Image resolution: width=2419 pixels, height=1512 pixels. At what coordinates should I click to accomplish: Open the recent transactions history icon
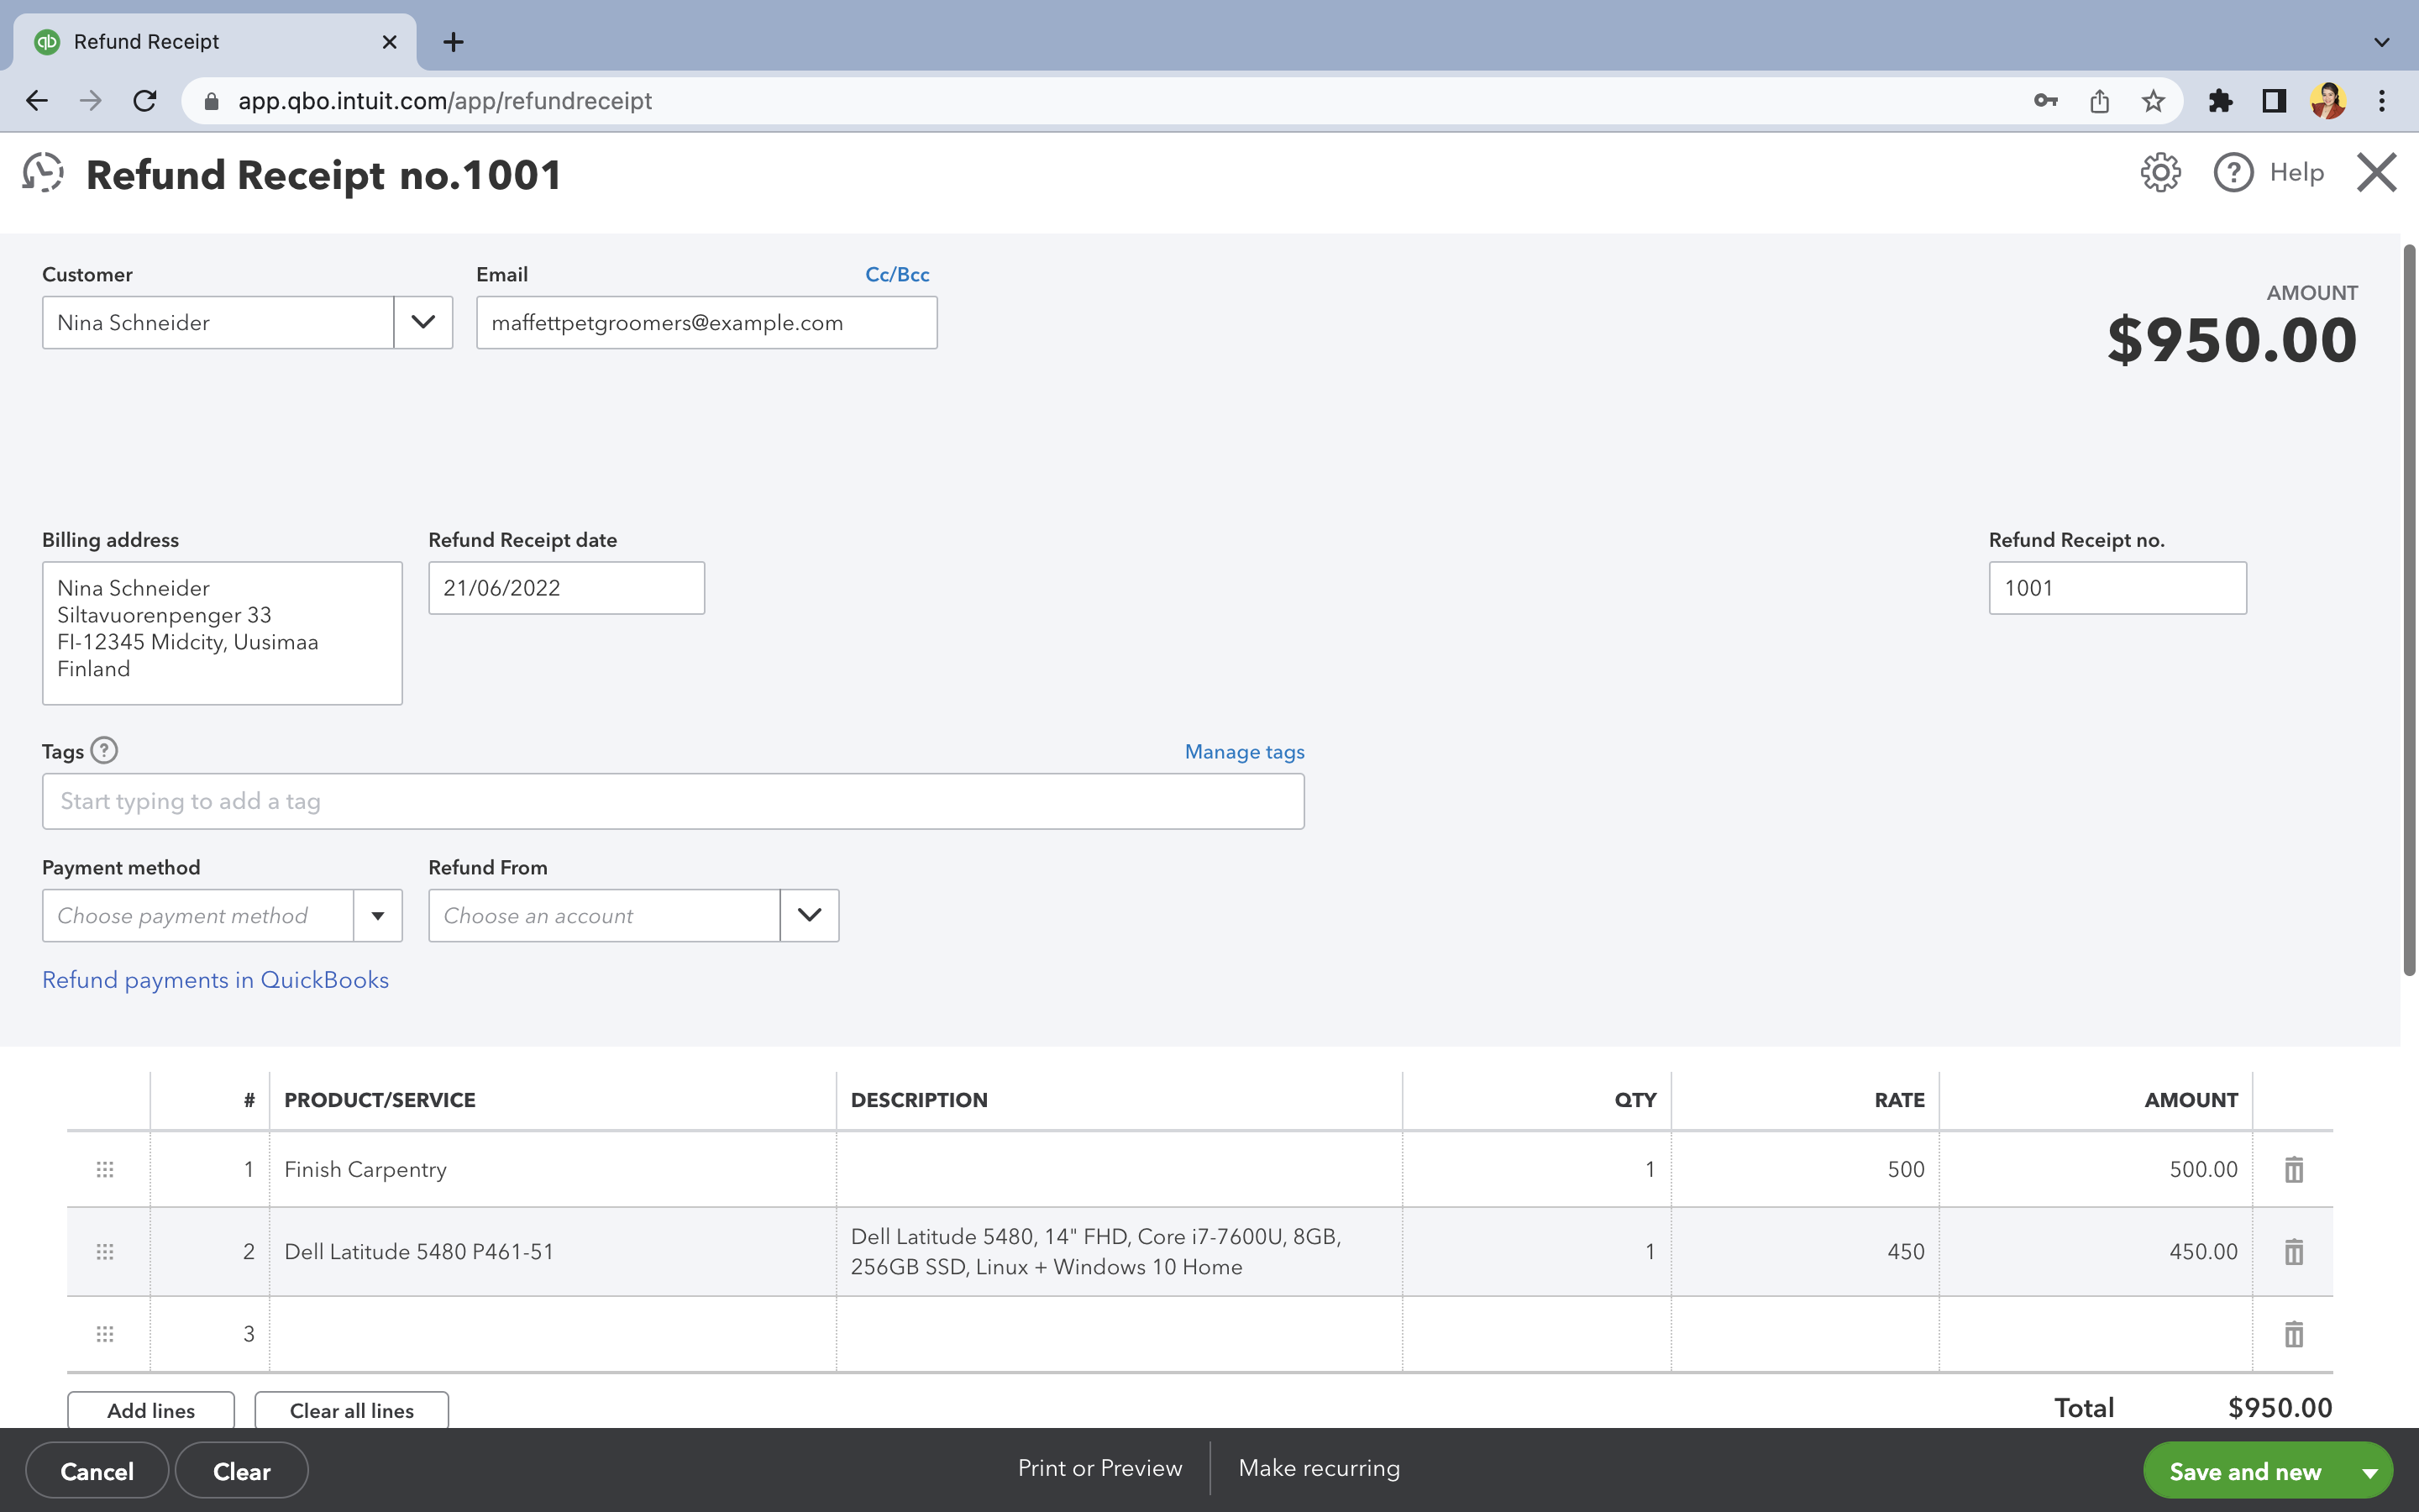point(43,173)
